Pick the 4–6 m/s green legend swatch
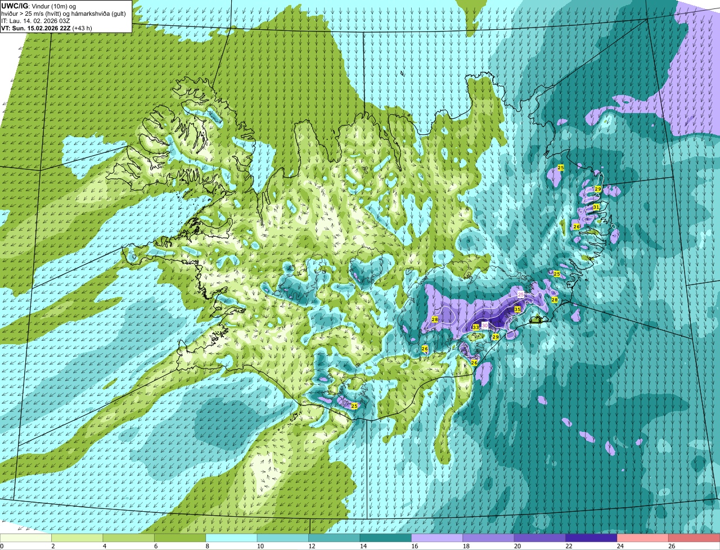 [x=129, y=538]
